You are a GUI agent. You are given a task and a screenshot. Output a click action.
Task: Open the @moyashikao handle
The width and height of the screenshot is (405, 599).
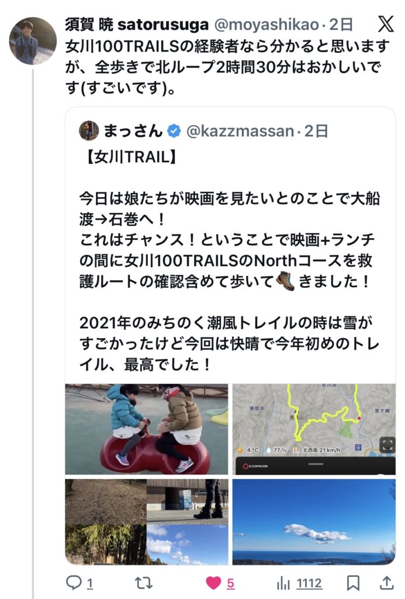(266, 25)
